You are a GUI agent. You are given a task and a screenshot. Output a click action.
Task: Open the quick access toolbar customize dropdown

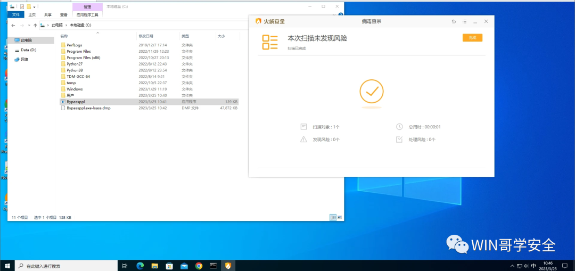pyautogui.click(x=35, y=6)
